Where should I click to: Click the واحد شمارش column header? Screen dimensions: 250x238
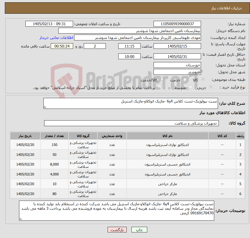point(112,136)
